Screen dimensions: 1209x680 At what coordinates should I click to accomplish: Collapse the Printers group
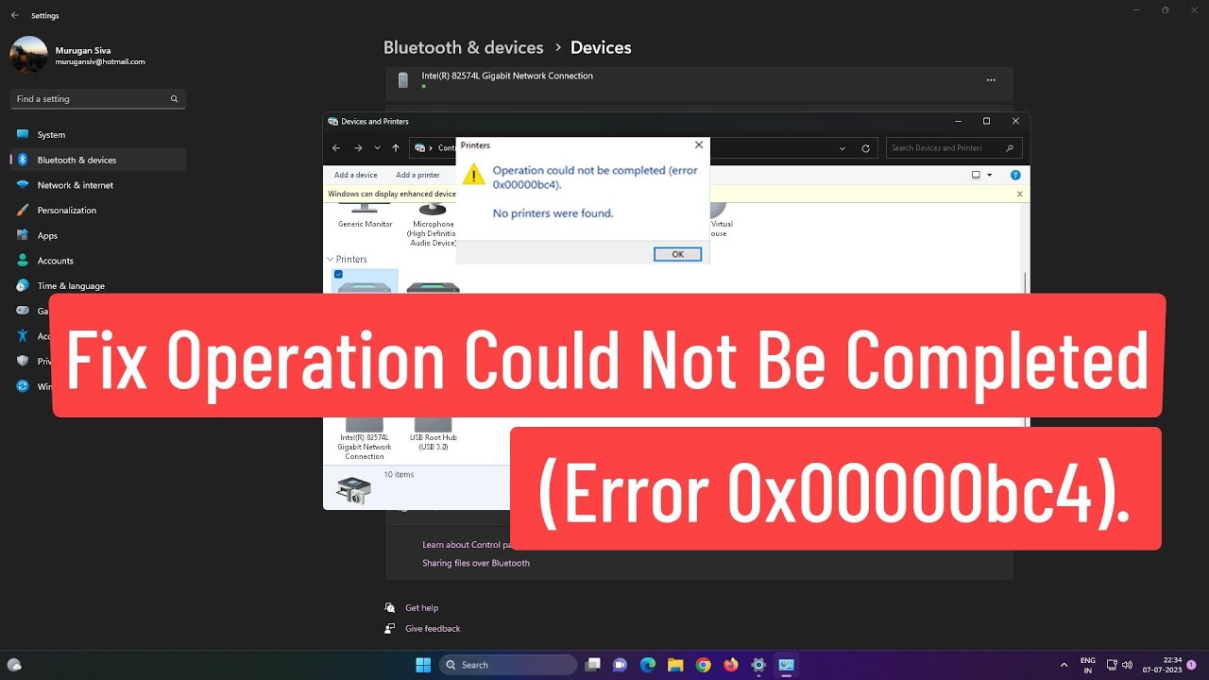click(x=331, y=259)
